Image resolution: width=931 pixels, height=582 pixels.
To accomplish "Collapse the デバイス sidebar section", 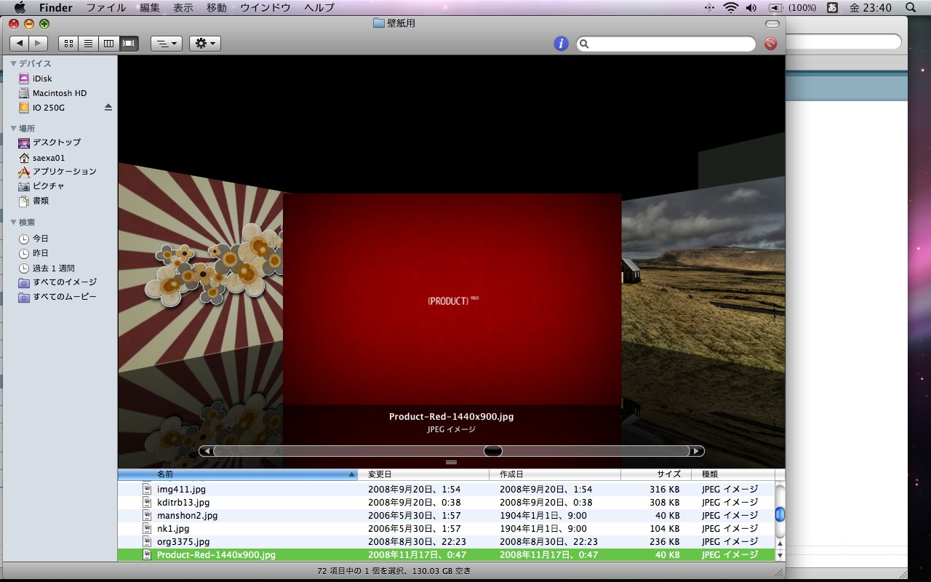I will 13,64.
